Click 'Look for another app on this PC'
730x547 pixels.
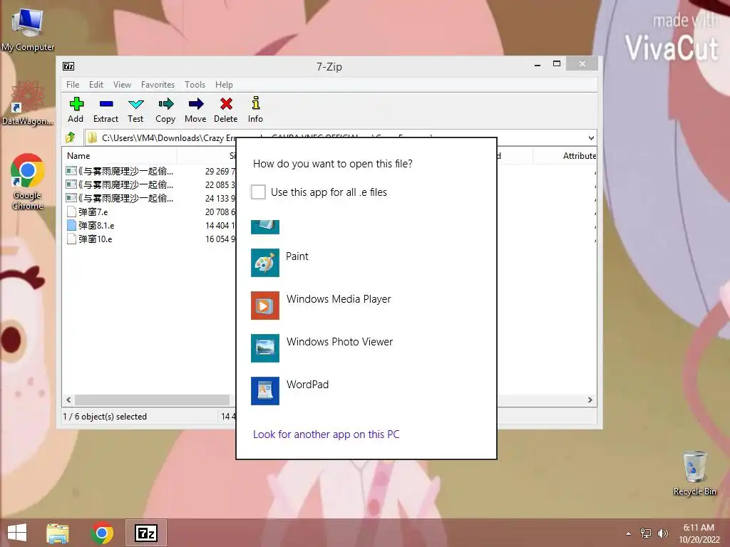coord(327,434)
